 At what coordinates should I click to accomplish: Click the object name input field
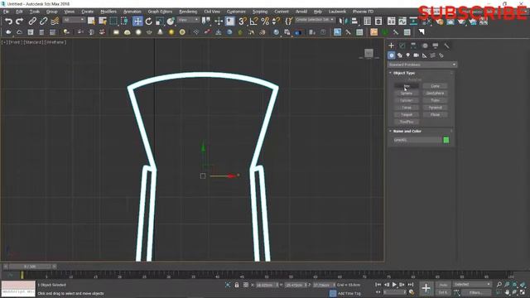click(417, 140)
